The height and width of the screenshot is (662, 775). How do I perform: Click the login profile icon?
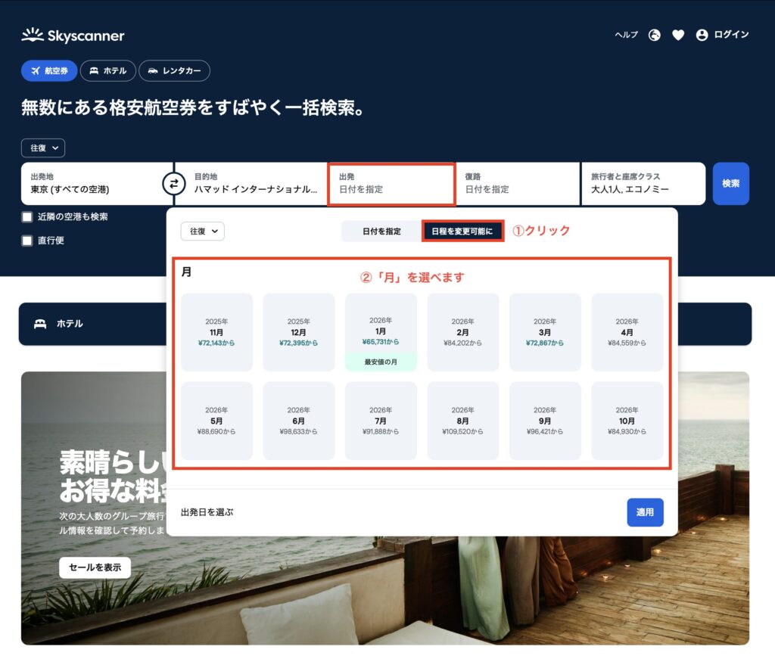pyautogui.click(x=702, y=35)
